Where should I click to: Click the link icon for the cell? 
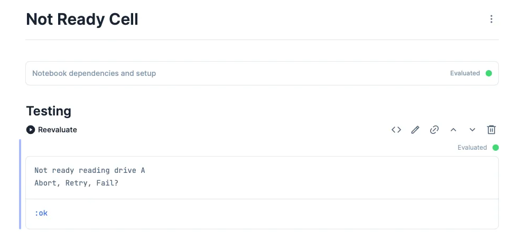(434, 130)
